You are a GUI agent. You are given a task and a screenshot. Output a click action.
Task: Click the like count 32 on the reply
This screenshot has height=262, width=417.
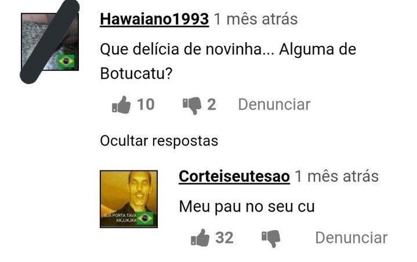coord(224,238)
